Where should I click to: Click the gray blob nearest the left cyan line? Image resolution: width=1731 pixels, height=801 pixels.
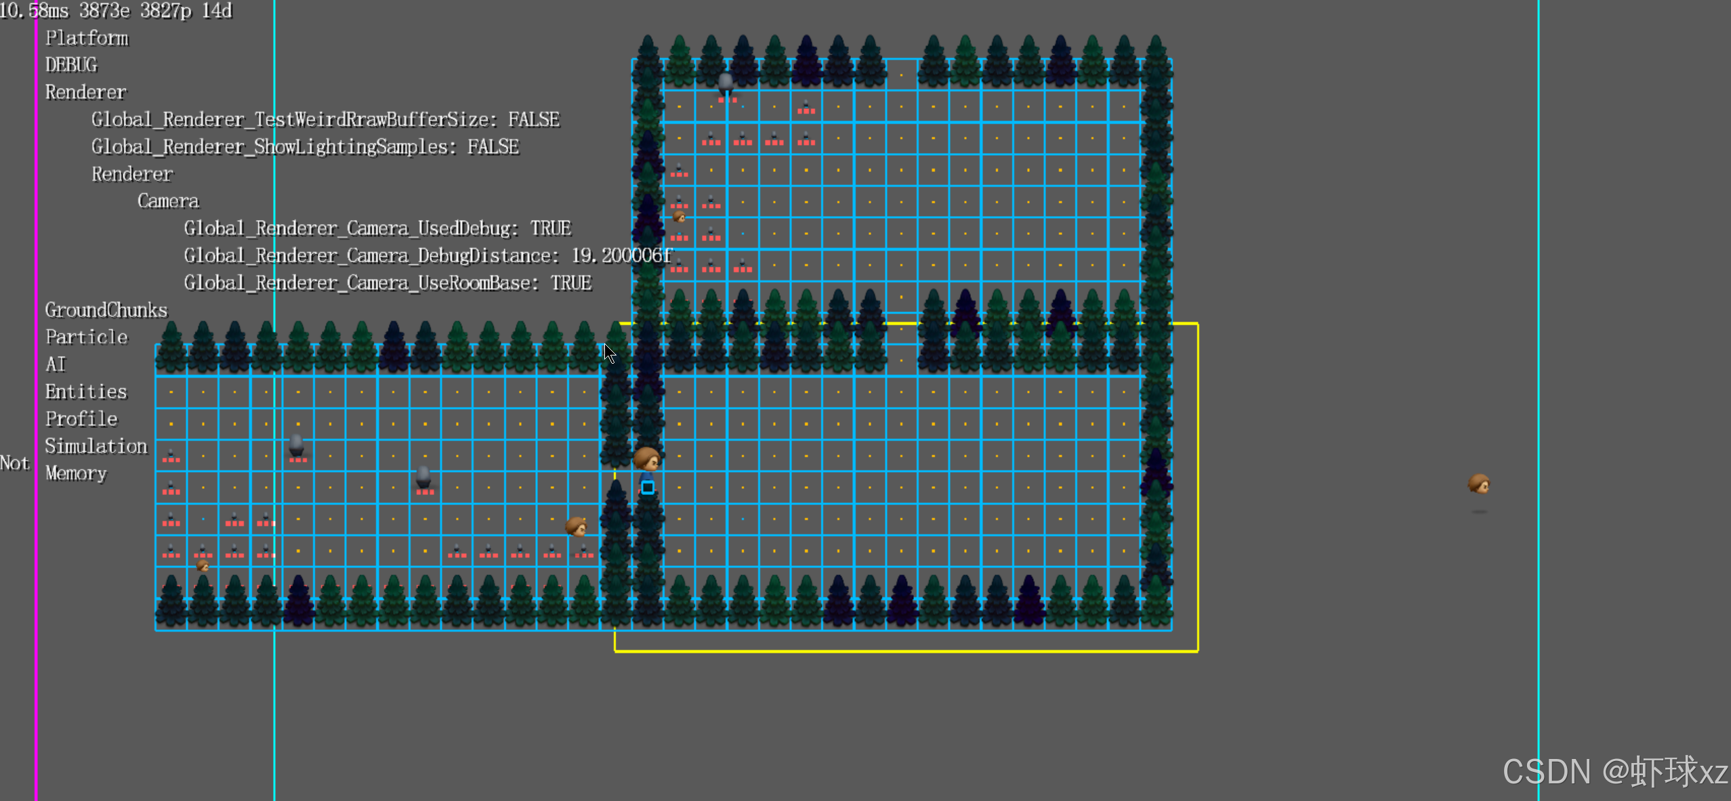297,445
